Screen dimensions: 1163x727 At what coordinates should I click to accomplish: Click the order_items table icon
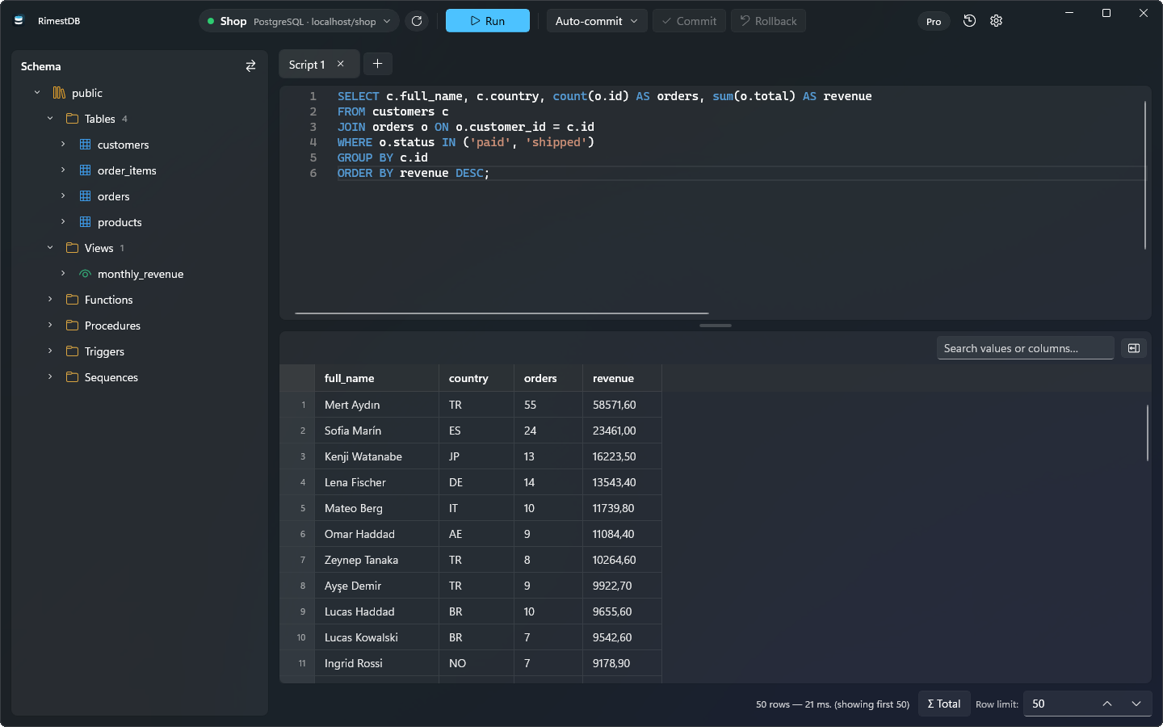85,170
